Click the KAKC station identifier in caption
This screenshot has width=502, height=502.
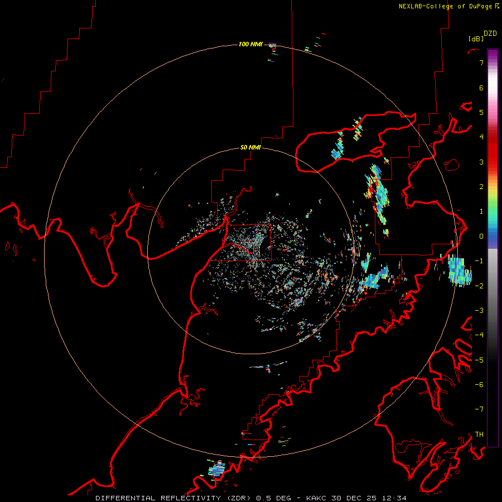(x=316, y=498)
